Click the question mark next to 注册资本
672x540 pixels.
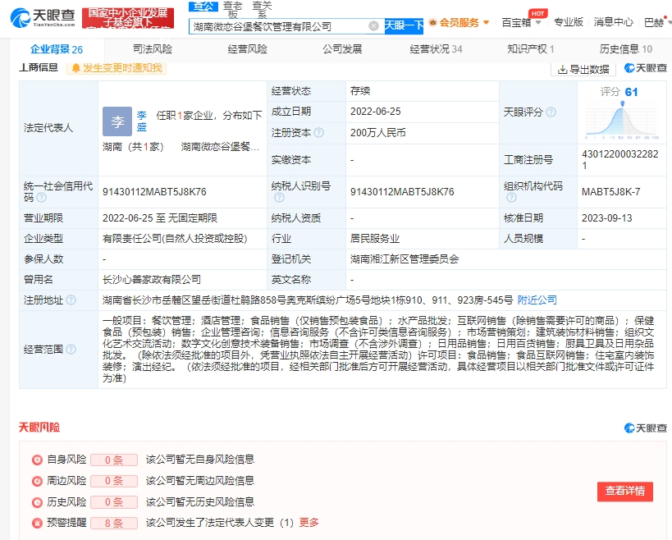point(319,133)
